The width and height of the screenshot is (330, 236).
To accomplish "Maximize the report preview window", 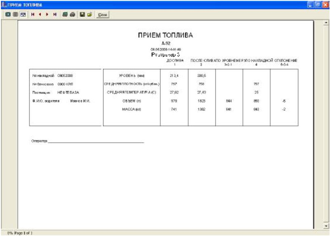I will coord(318,5).
